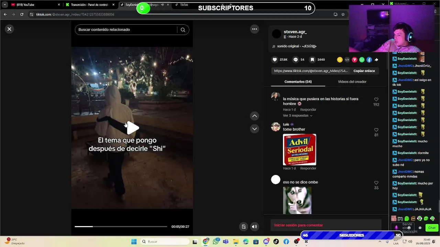Open Windows Start menu
This screenshot has height=247, width=440.
pyautogui.click(x=134, y=242)
